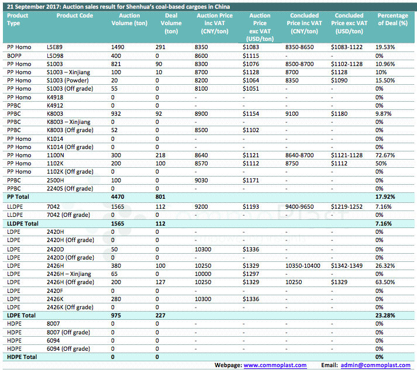Click the 'Product Code' column header

[x=75, y=15]
